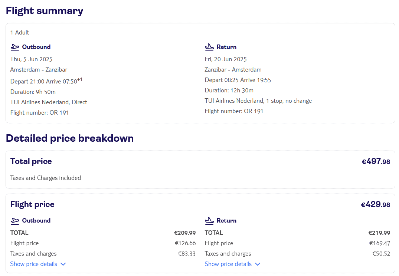Expand the outbound price details chevron
The image size is (399, 276).
pyautogui.click(x=63, y=264)
